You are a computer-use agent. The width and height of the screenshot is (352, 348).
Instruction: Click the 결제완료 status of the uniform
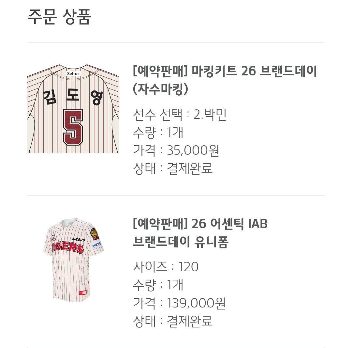(189, 321)
